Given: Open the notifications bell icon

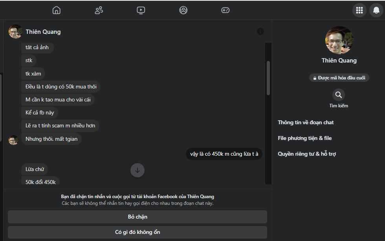Looking at the screenshot, I should point(376,10).
